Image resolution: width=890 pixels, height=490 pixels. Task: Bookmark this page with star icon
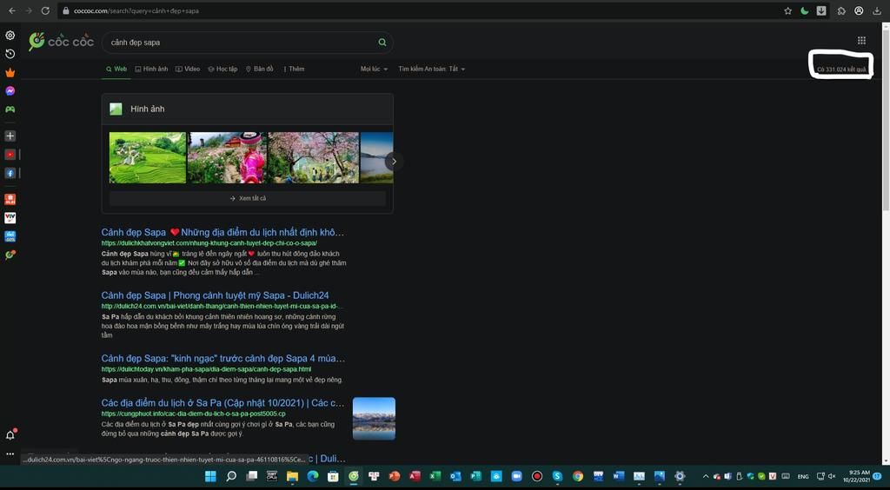point(787,10)
